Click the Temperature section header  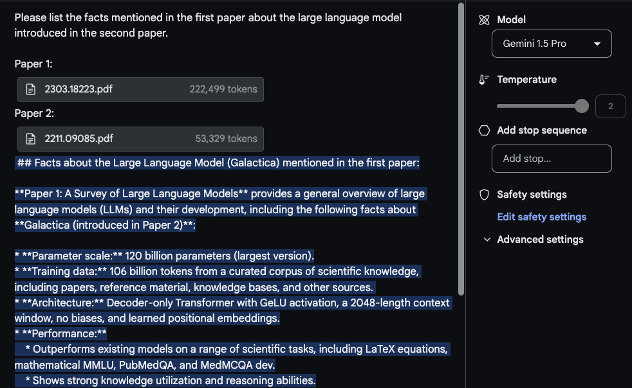click(x=525, y=79)
